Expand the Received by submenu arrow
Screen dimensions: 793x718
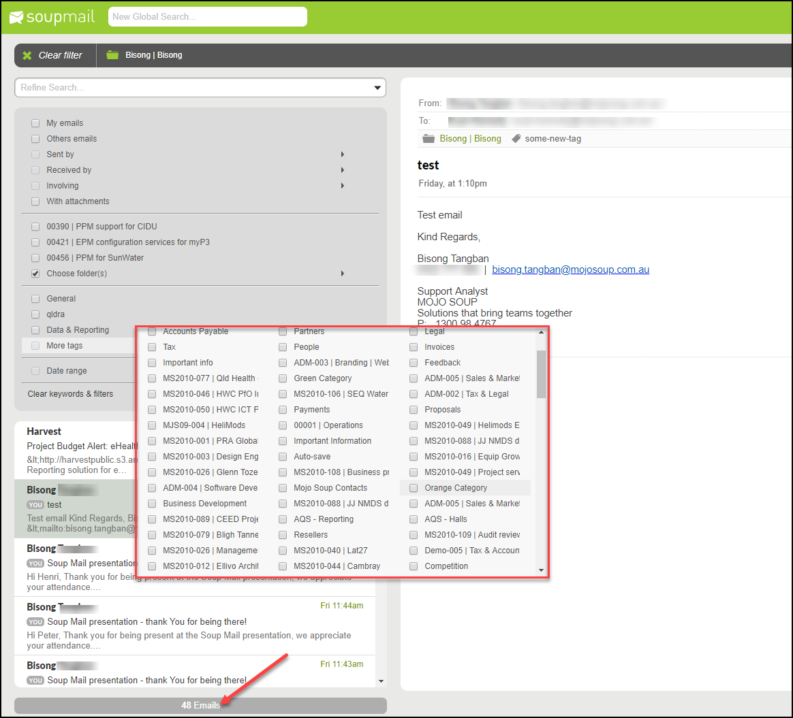[x=342, y=170]
